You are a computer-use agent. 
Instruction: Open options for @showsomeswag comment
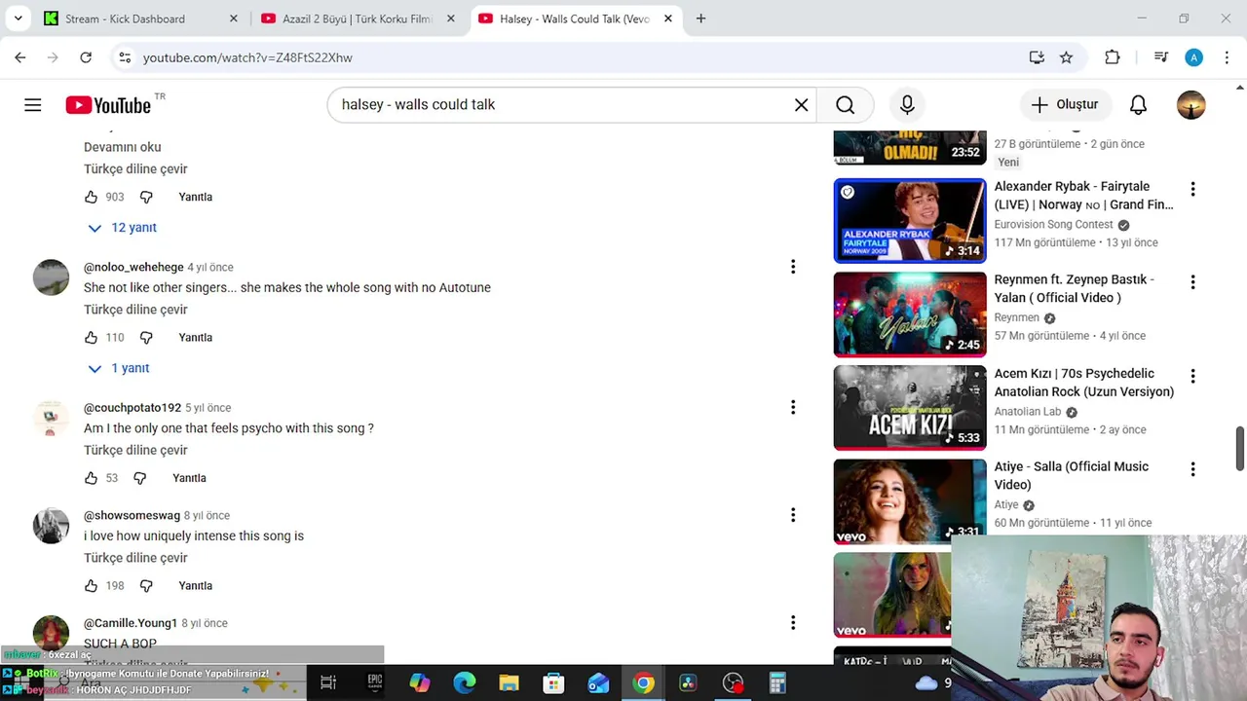(x=793, y=515)
